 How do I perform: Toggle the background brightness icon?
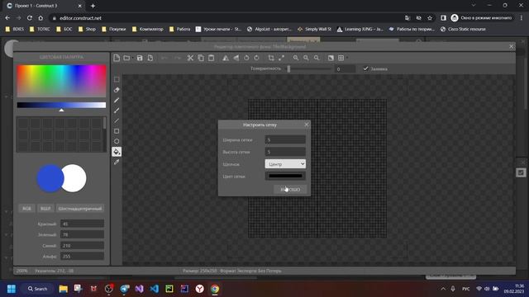pos(331,58)
